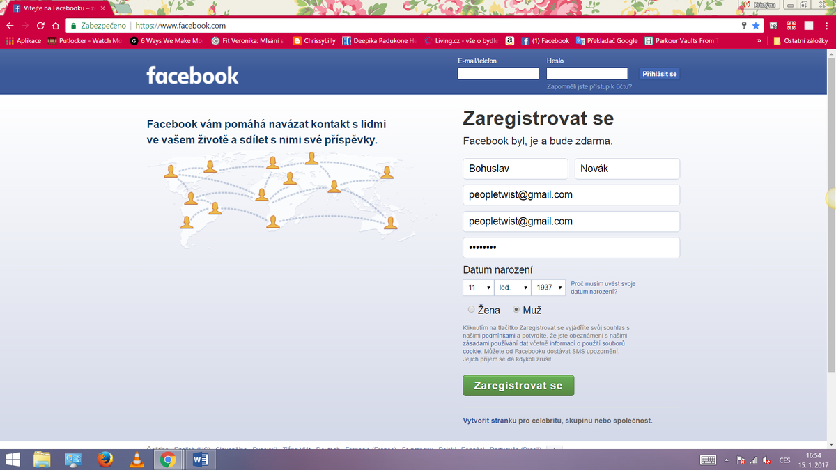This screenshot has width=836, height=470.
Task: Open the birth month dropdown showing led.
Action: pyautogui.click(x=511, y=287)
